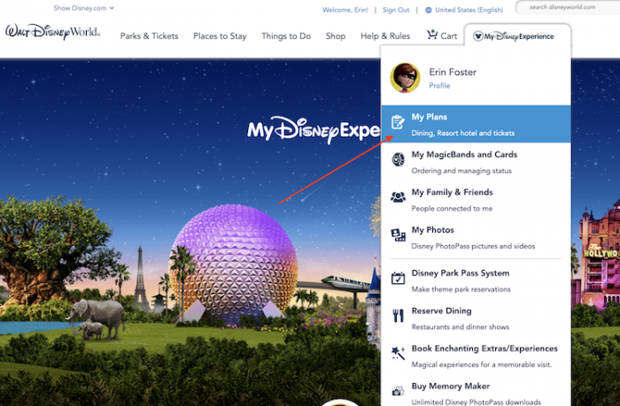Click the Memory Maker camera icon
620x406 pixels.
click(x=398, y=391)
